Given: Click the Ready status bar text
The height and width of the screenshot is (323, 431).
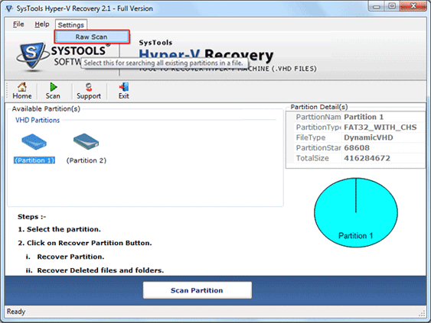Looking at the screenshot, I should tap(16, 312).
